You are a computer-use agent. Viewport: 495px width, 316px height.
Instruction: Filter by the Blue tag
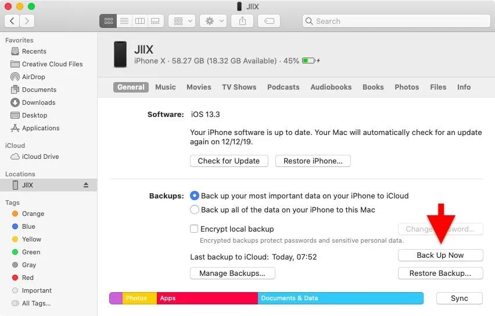coord(24,226)
